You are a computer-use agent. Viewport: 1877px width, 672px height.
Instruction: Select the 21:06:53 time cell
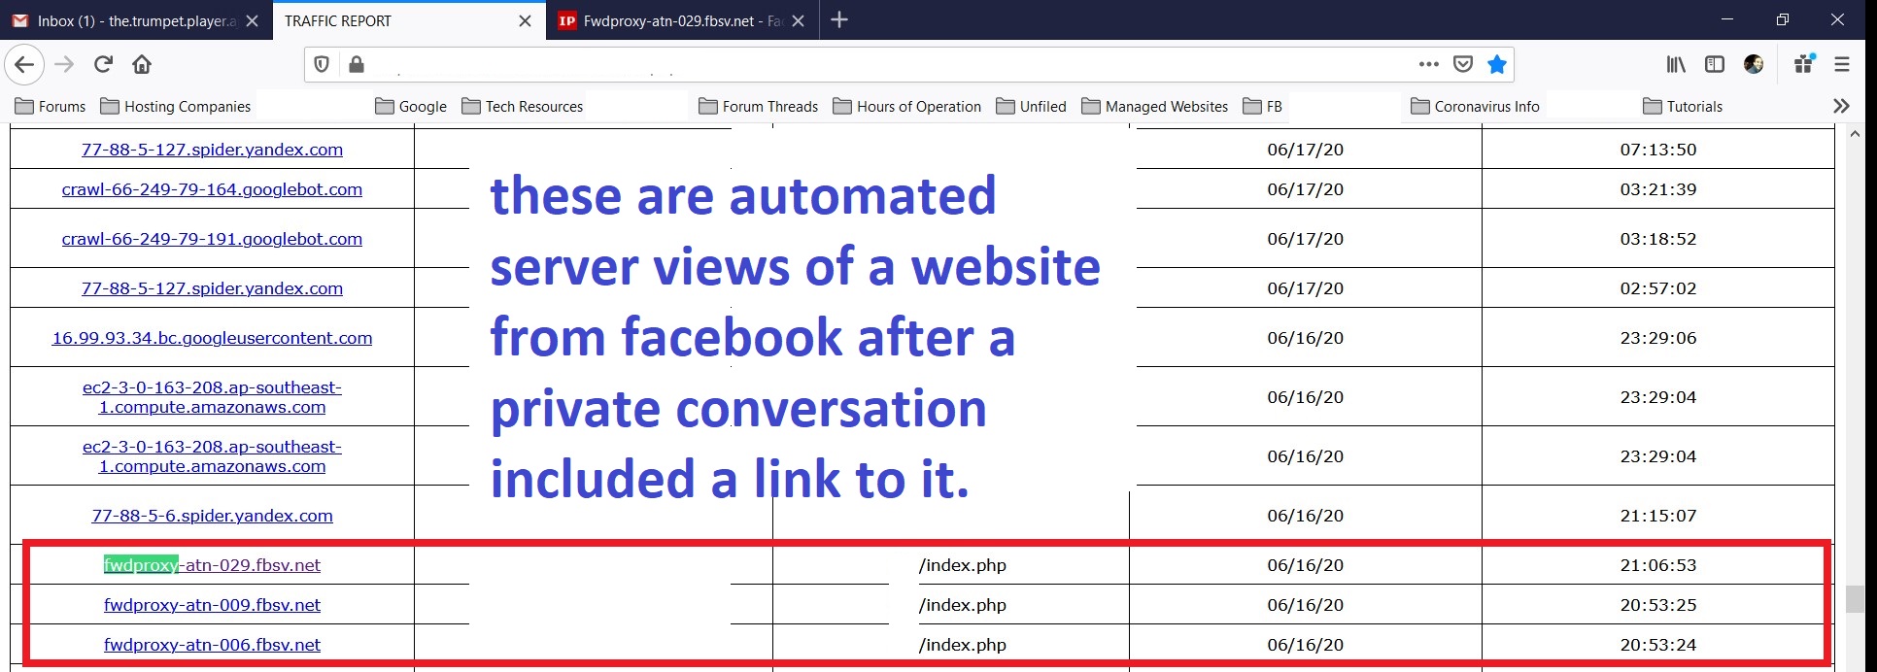[1657, 565]
